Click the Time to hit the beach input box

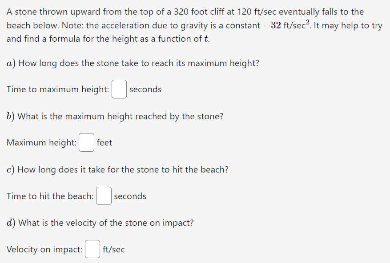click(103, 196)
